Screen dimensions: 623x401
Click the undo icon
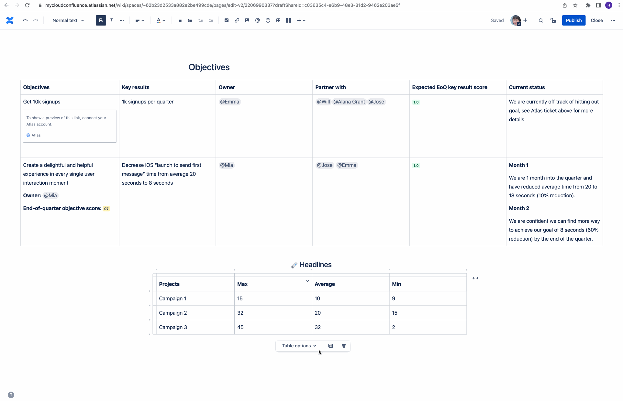tap(25, 20)
